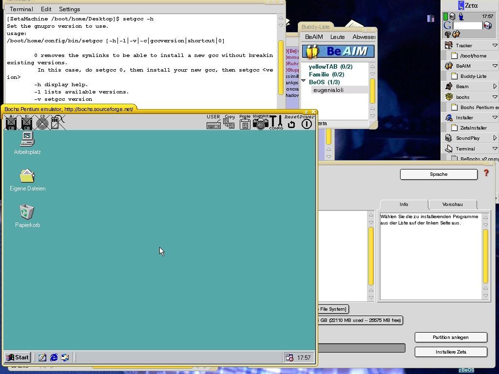Image resolution: width=499 pixels, height=374 pixels.
Task: Collapse the Tracker entry in Deskbar
Action: [x=495, y=45]
